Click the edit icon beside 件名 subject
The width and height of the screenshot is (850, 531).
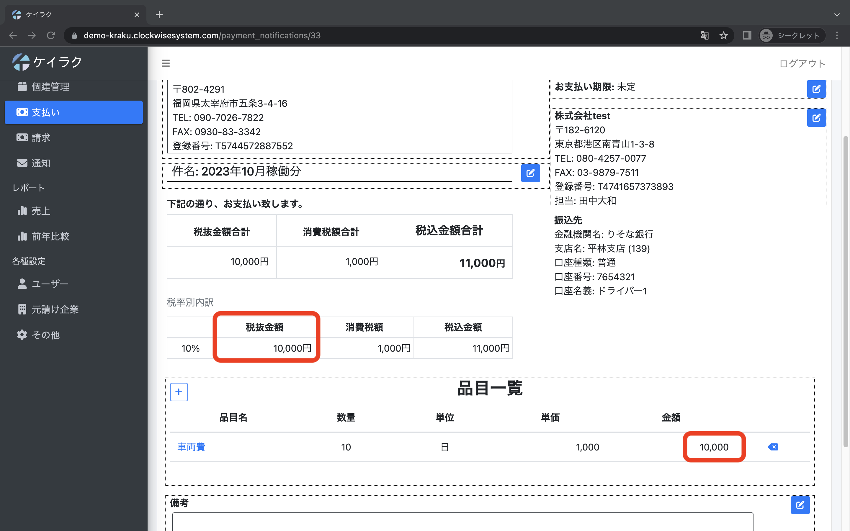tap(530, 173)
